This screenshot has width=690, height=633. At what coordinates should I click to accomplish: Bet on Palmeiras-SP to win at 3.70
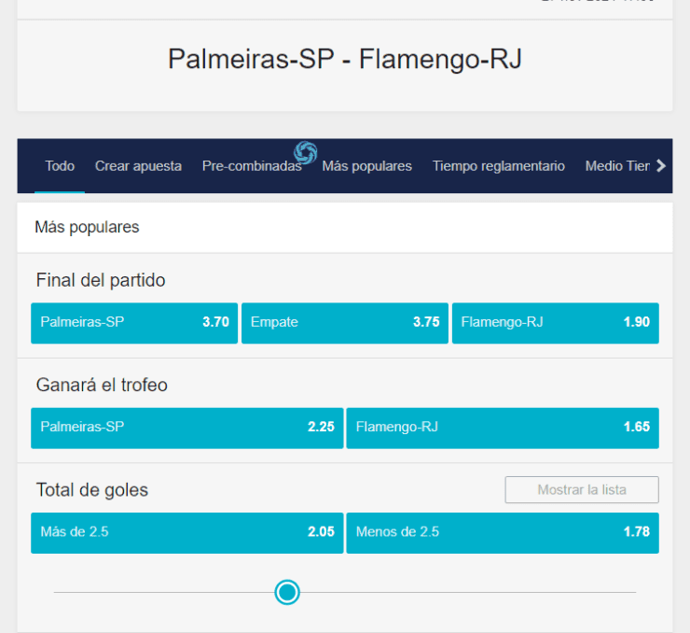(134, 322)
